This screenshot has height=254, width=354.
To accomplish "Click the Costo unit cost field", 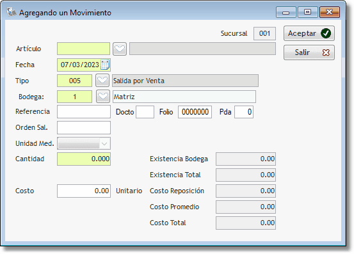I will 84,191.
